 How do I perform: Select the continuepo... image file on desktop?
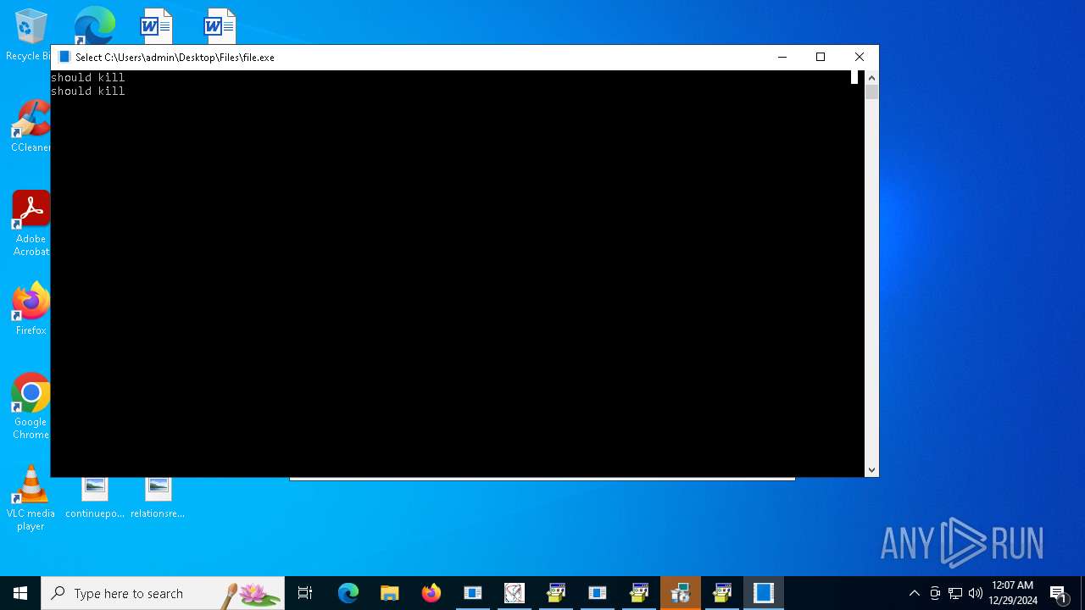pos(94,498)
